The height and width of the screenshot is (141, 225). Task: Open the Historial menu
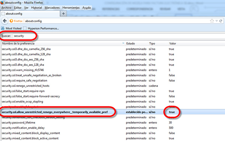point(37,8)
